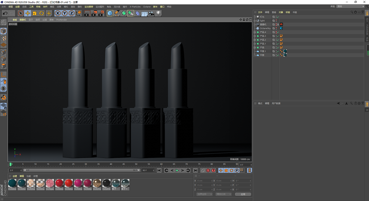Toggle X axis lock
The height and width of the screenshot is (201, 369).
pos(58,13)
